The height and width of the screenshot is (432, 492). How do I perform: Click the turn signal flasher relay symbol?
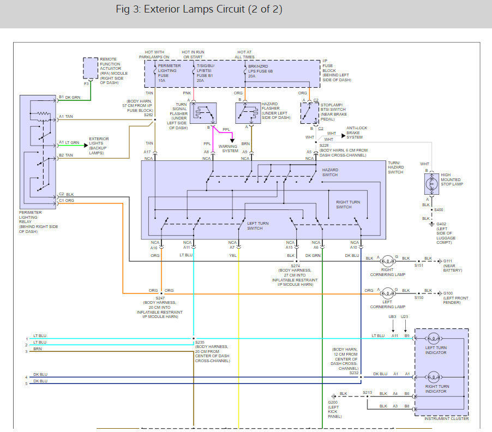(x=203, y=113)
